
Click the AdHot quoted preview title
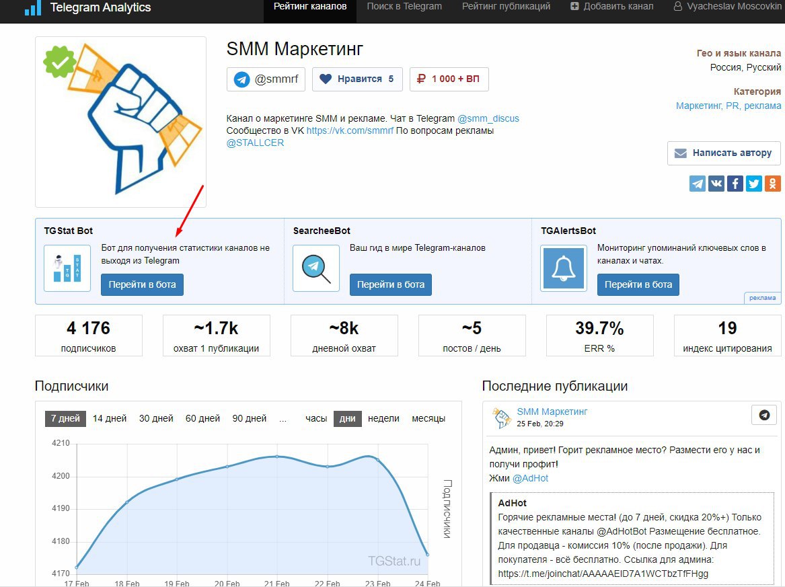click(x=512, y=503)
